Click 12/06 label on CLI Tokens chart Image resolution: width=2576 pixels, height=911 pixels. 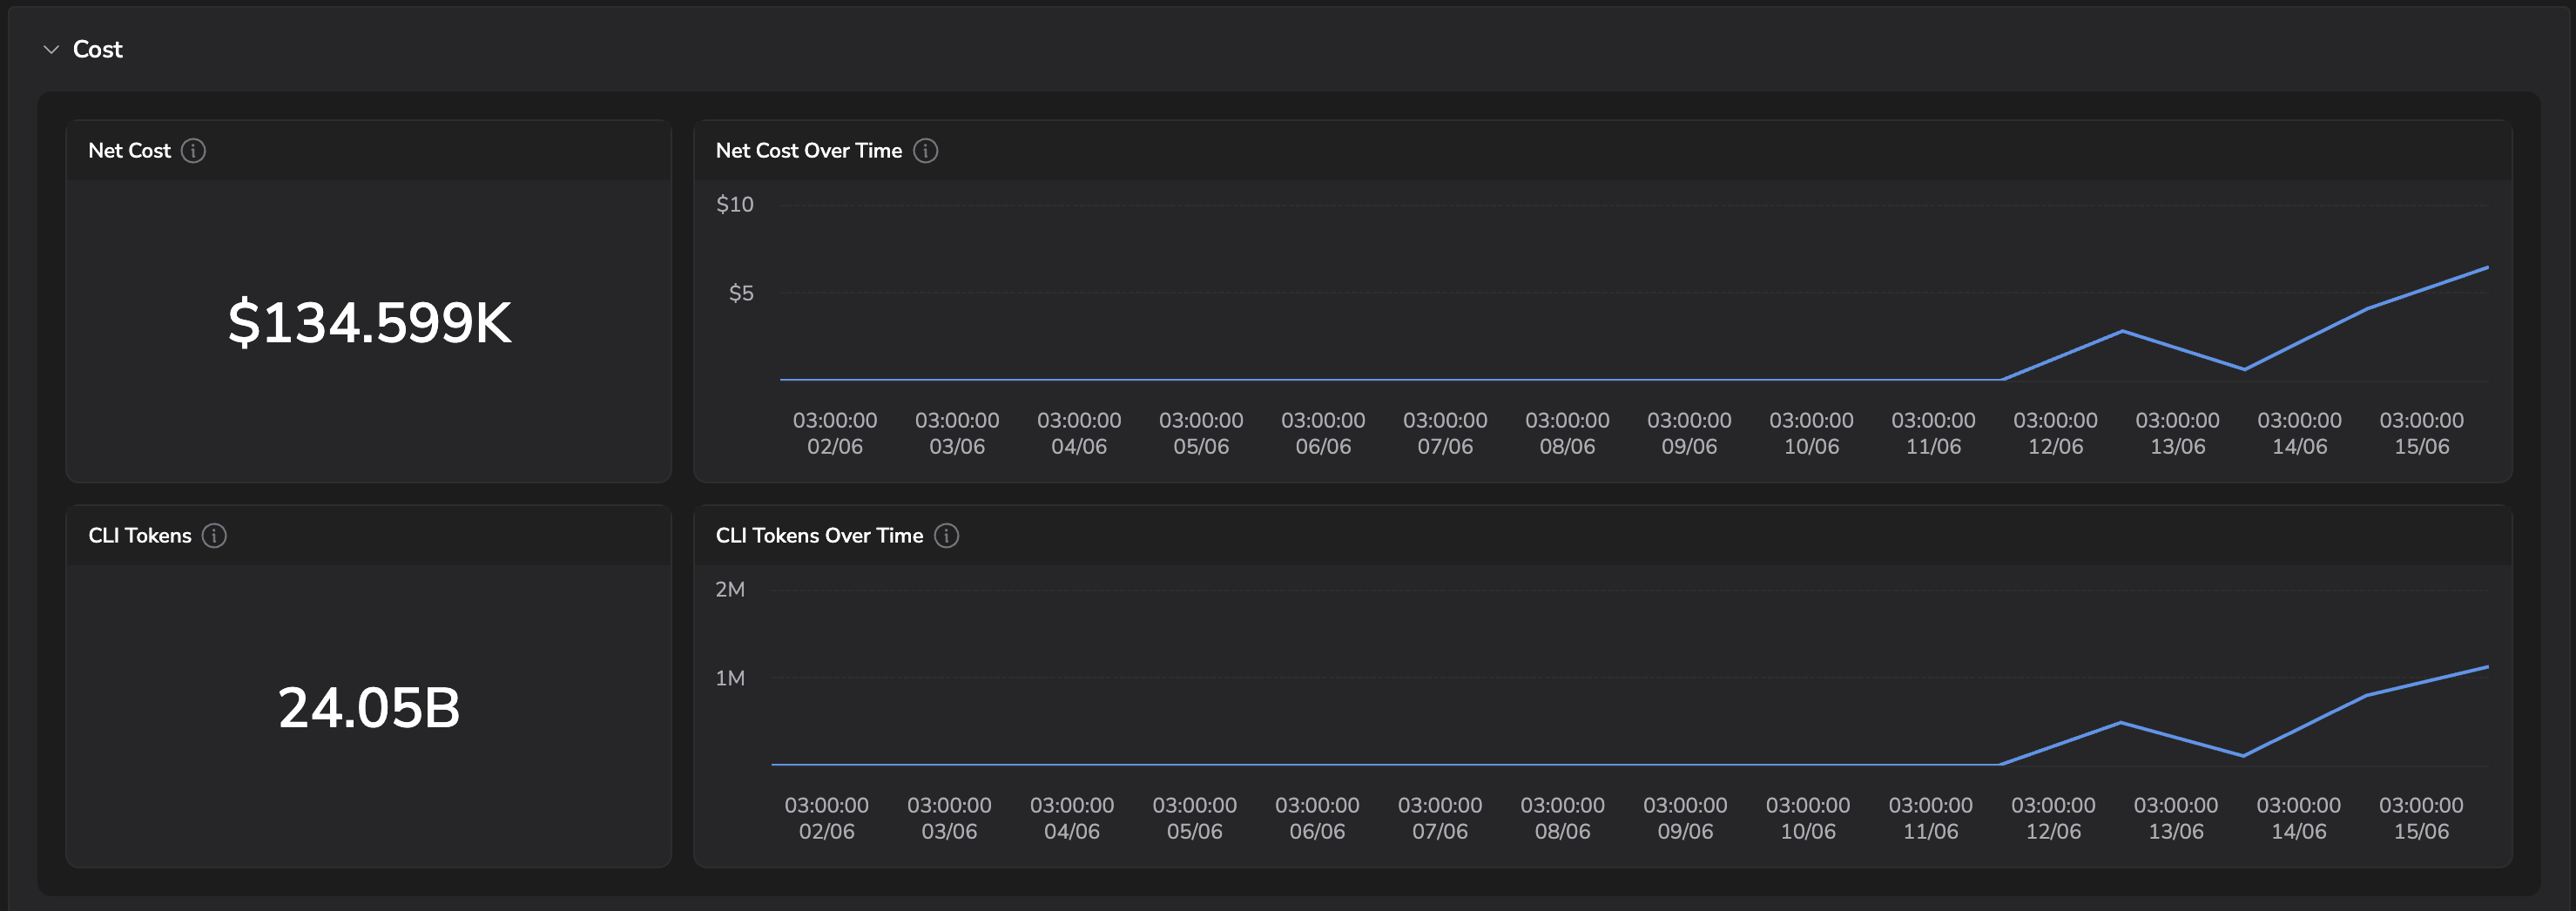tap(2053, 832)
